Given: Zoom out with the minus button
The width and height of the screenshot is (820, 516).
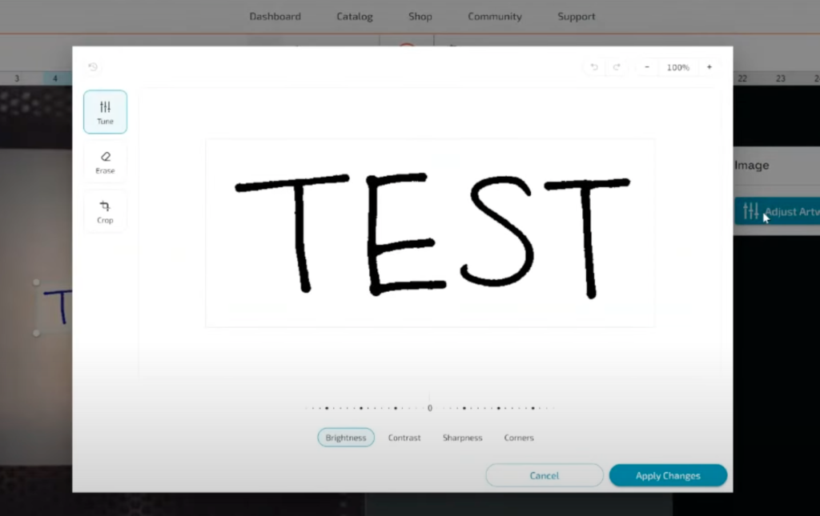Looking at the screenshot, I should coord(647,67).
